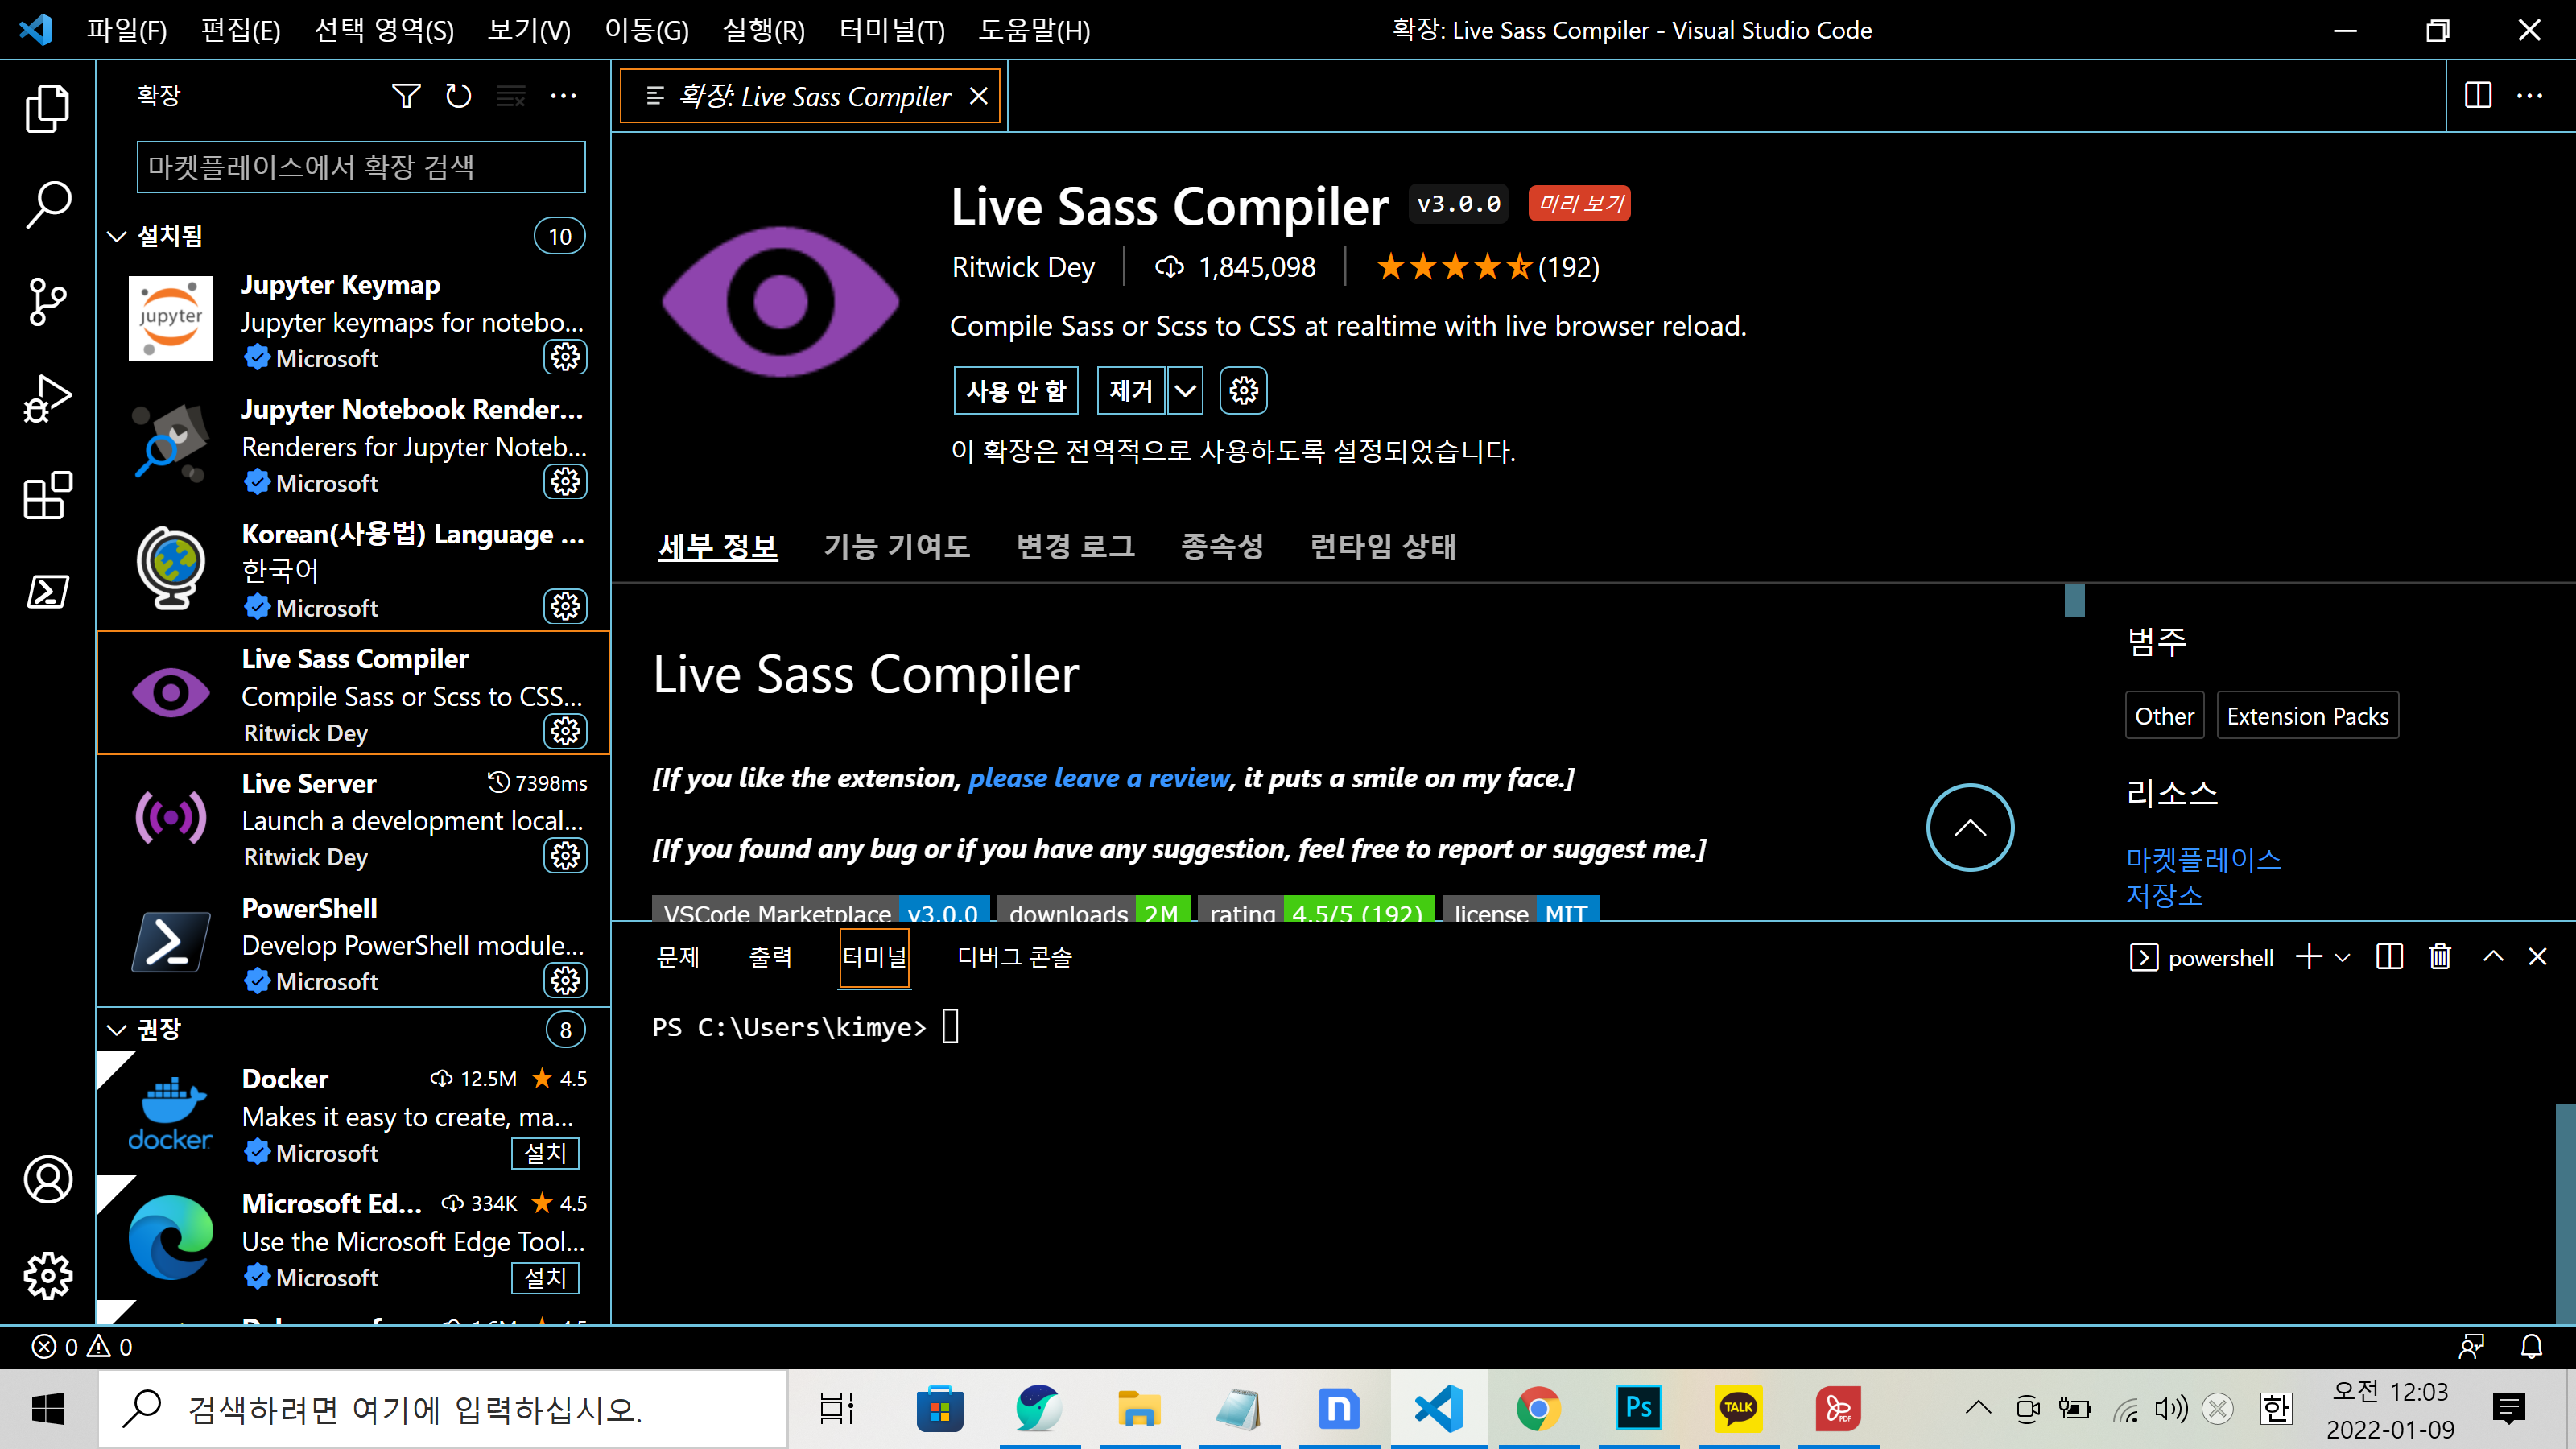Select Live Server extension in list
Viewport: 2576px width, 1449px height.
click(353, 819)
